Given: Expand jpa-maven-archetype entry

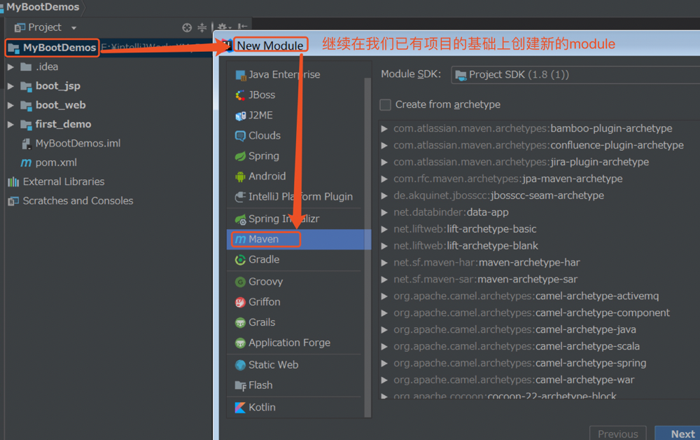Looking at the screenshot, I should (x=384, y=179).
